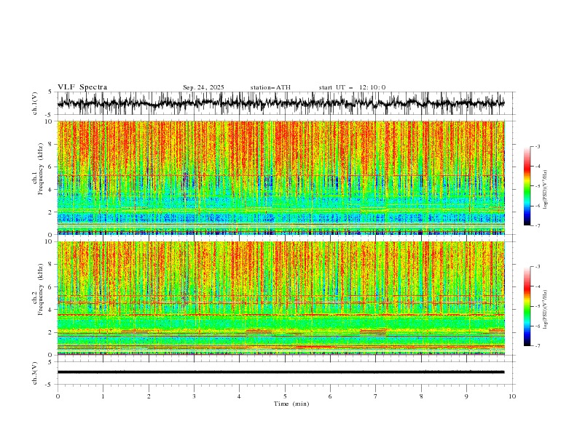Click the ch.2 colorbar next to lower spectrogram
Image resolution: width=577 pixels, height=445 pixels.
pos(527,306)
